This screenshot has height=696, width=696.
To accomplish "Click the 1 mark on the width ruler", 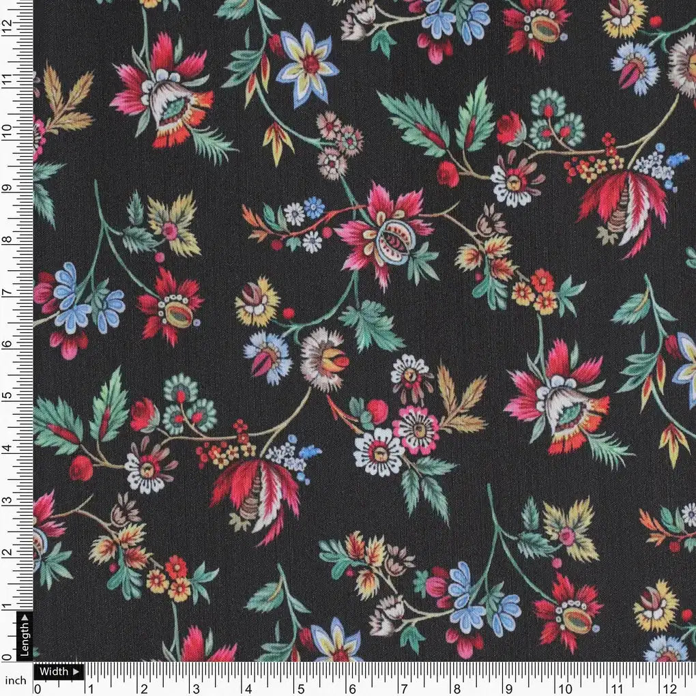I will (90, 688).
